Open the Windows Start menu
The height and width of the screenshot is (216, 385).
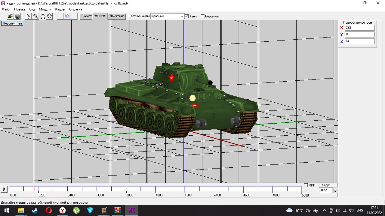pyautogui.click(x=7, y=210)
